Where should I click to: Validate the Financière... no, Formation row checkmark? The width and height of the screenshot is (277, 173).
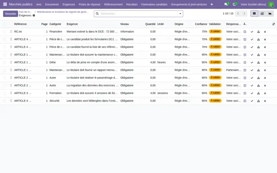252,93
